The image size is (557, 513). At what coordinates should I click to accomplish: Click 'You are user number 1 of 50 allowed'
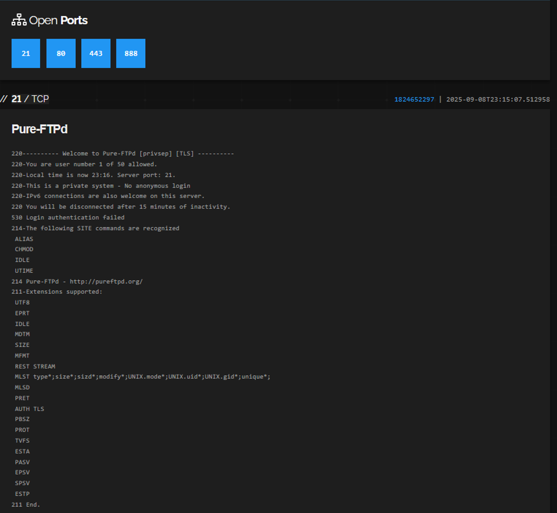(84, 164)
